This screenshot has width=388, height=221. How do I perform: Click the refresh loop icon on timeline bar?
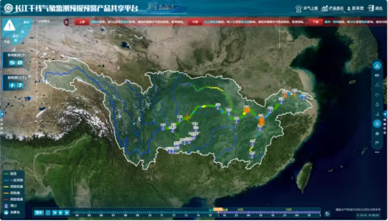[48, 213]
